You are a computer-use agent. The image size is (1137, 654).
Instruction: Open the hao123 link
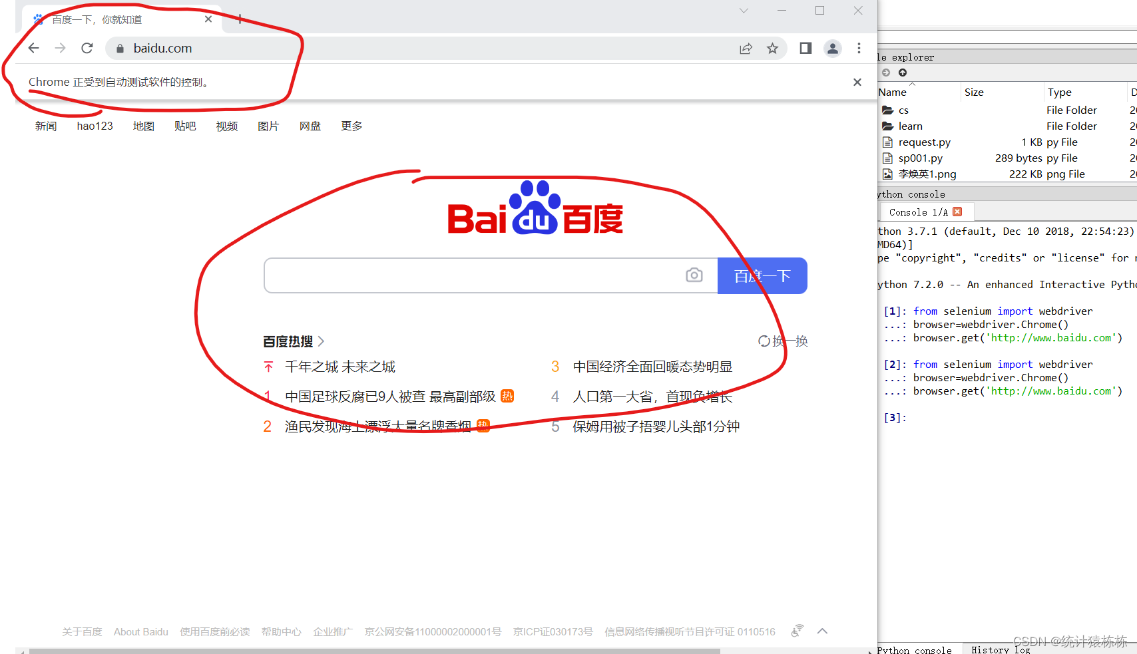[95, 126]
